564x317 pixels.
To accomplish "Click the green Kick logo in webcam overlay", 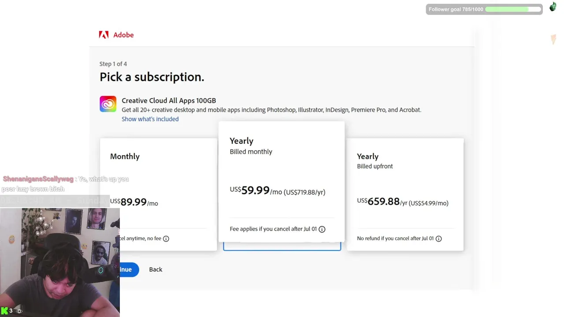I will click(x=4, y=311).
